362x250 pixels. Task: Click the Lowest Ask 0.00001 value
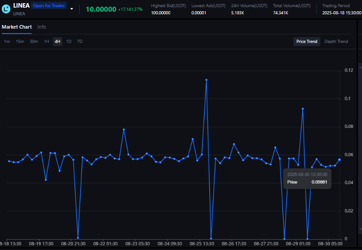click(x=198, y=13)
